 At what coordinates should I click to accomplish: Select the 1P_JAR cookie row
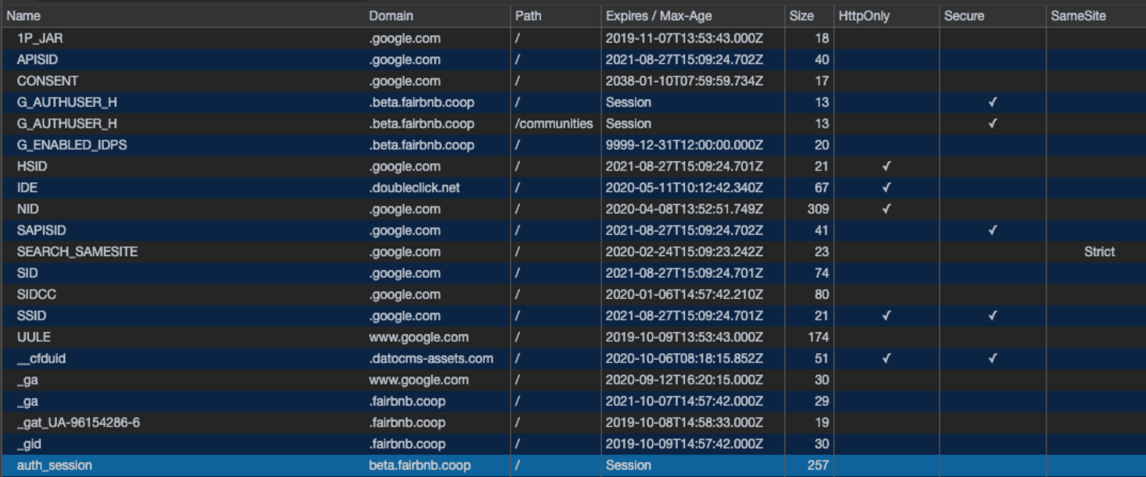[x=573, y=38]
